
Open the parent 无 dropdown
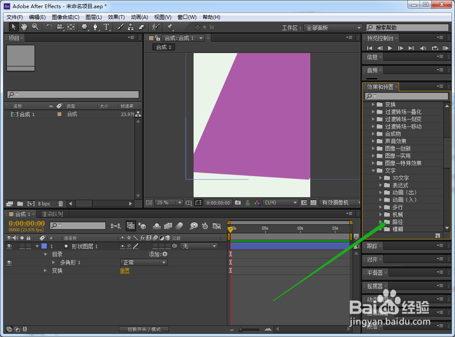click(x=199, y=246)
